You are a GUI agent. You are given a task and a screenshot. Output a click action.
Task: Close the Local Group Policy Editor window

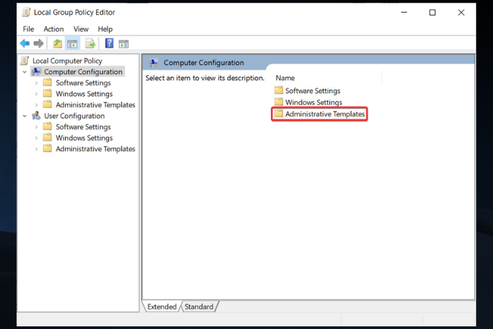tap(461, 13)
